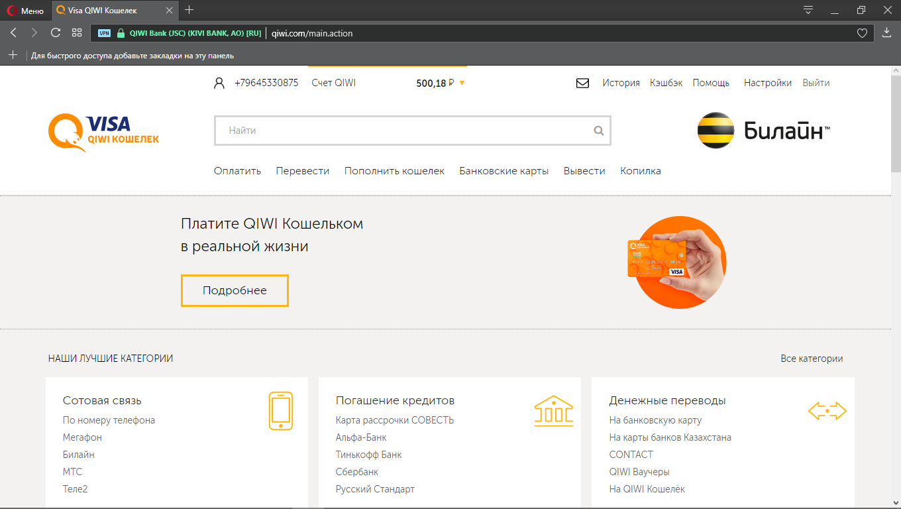Open the browser downloads panel
This screenshot has height=509, width=901.
[x=887, y=32]
